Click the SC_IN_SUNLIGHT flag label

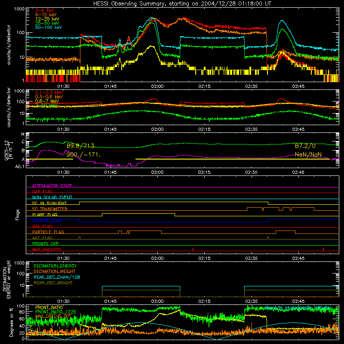(49, 203)
